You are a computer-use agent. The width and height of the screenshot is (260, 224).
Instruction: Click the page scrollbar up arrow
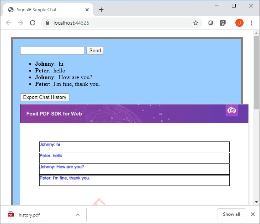[x=256, y=33]
